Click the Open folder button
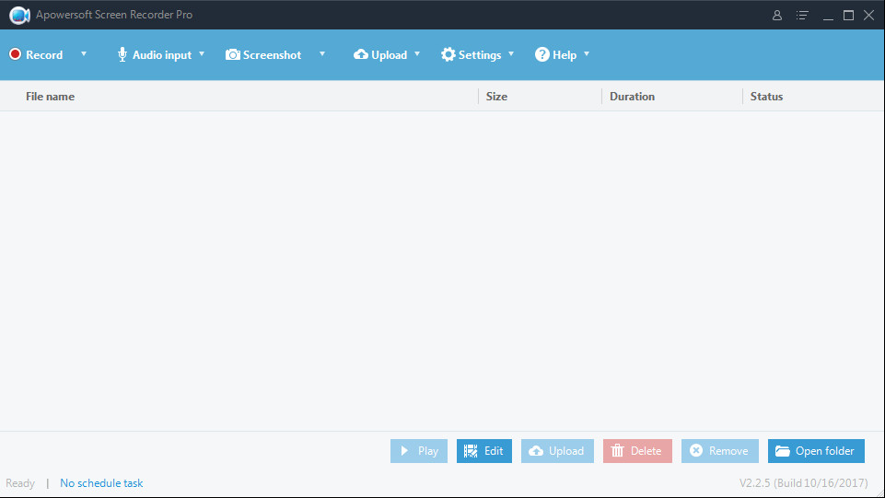 tap(816, 451)
